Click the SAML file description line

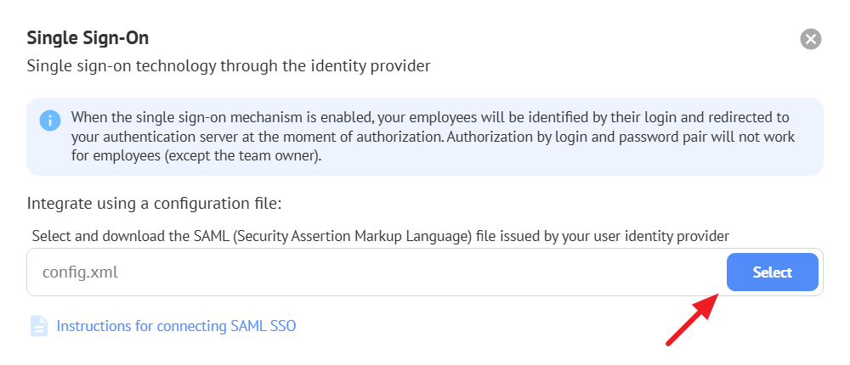[x=380, y=235]
